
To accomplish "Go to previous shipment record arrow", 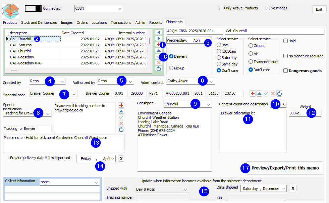I will 159,32.
